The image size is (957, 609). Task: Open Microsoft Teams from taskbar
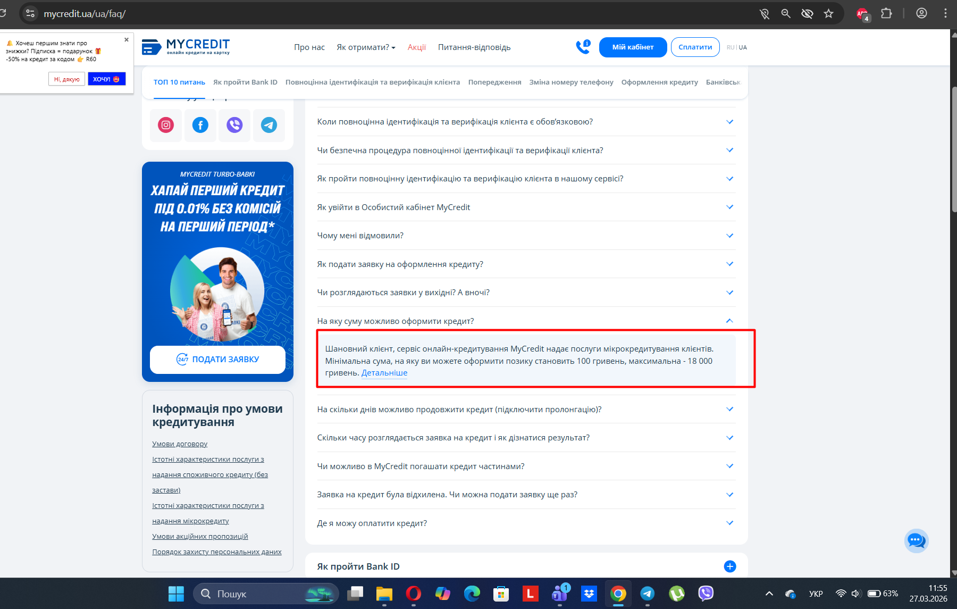[560, 594]
